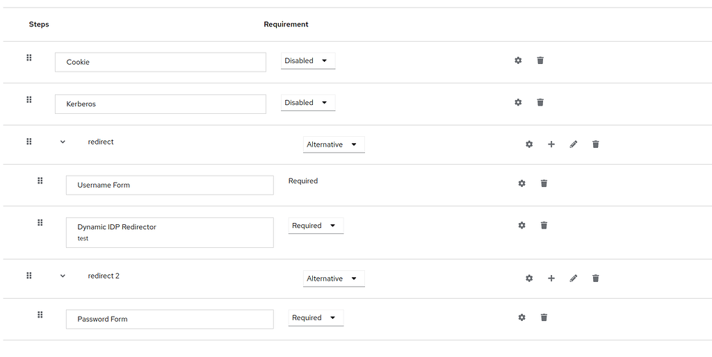Click the Dynamic IDP Redirector step box
Screen dimensions: 712x357
point(170,232)
